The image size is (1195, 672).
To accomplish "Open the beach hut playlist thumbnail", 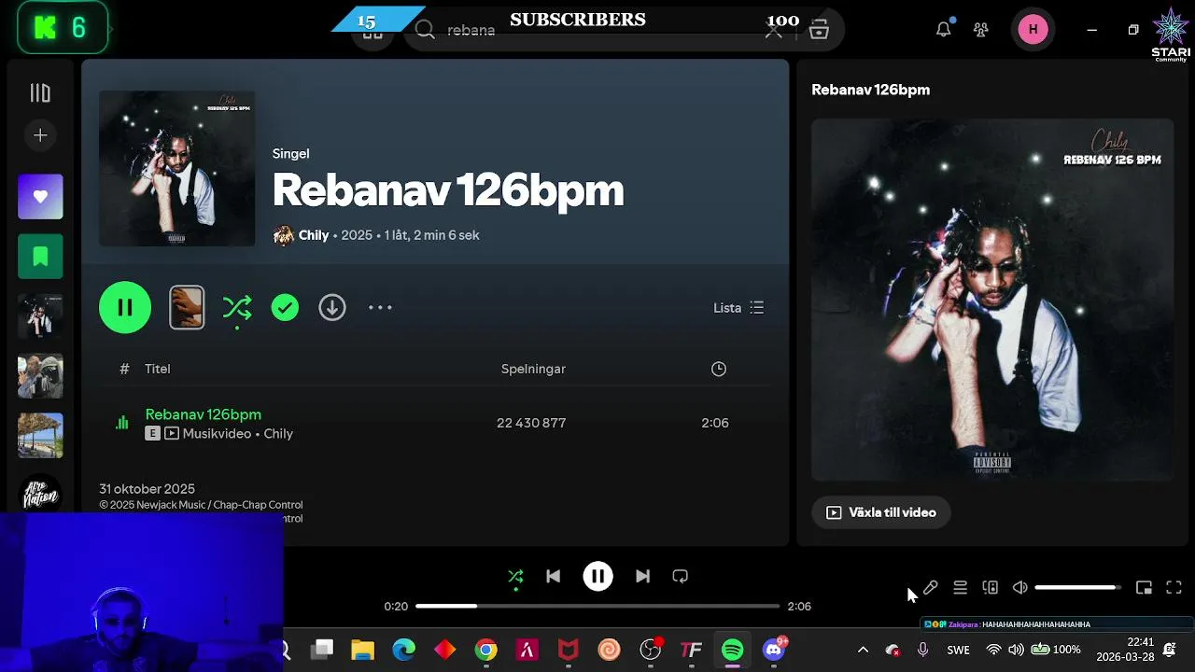I will pos(40,436).
